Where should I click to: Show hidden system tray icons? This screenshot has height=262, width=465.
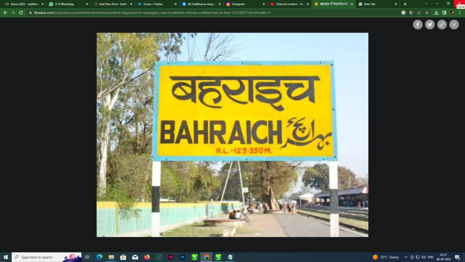pyautogui.click(x=406, y=257)
